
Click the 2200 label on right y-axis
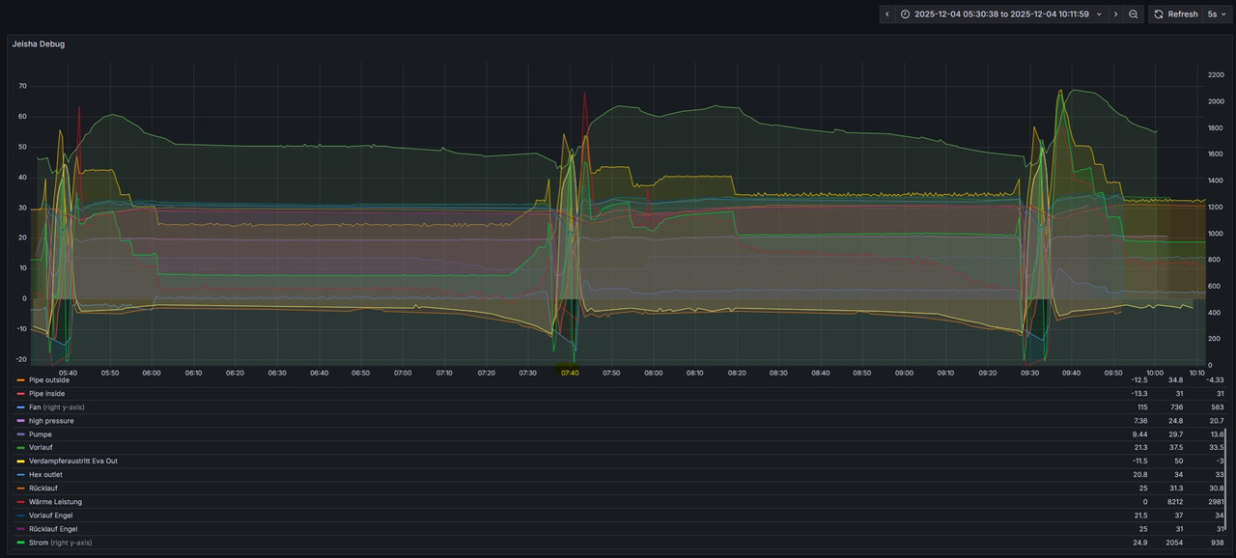pyautogui.click(x=1216, y=74)
